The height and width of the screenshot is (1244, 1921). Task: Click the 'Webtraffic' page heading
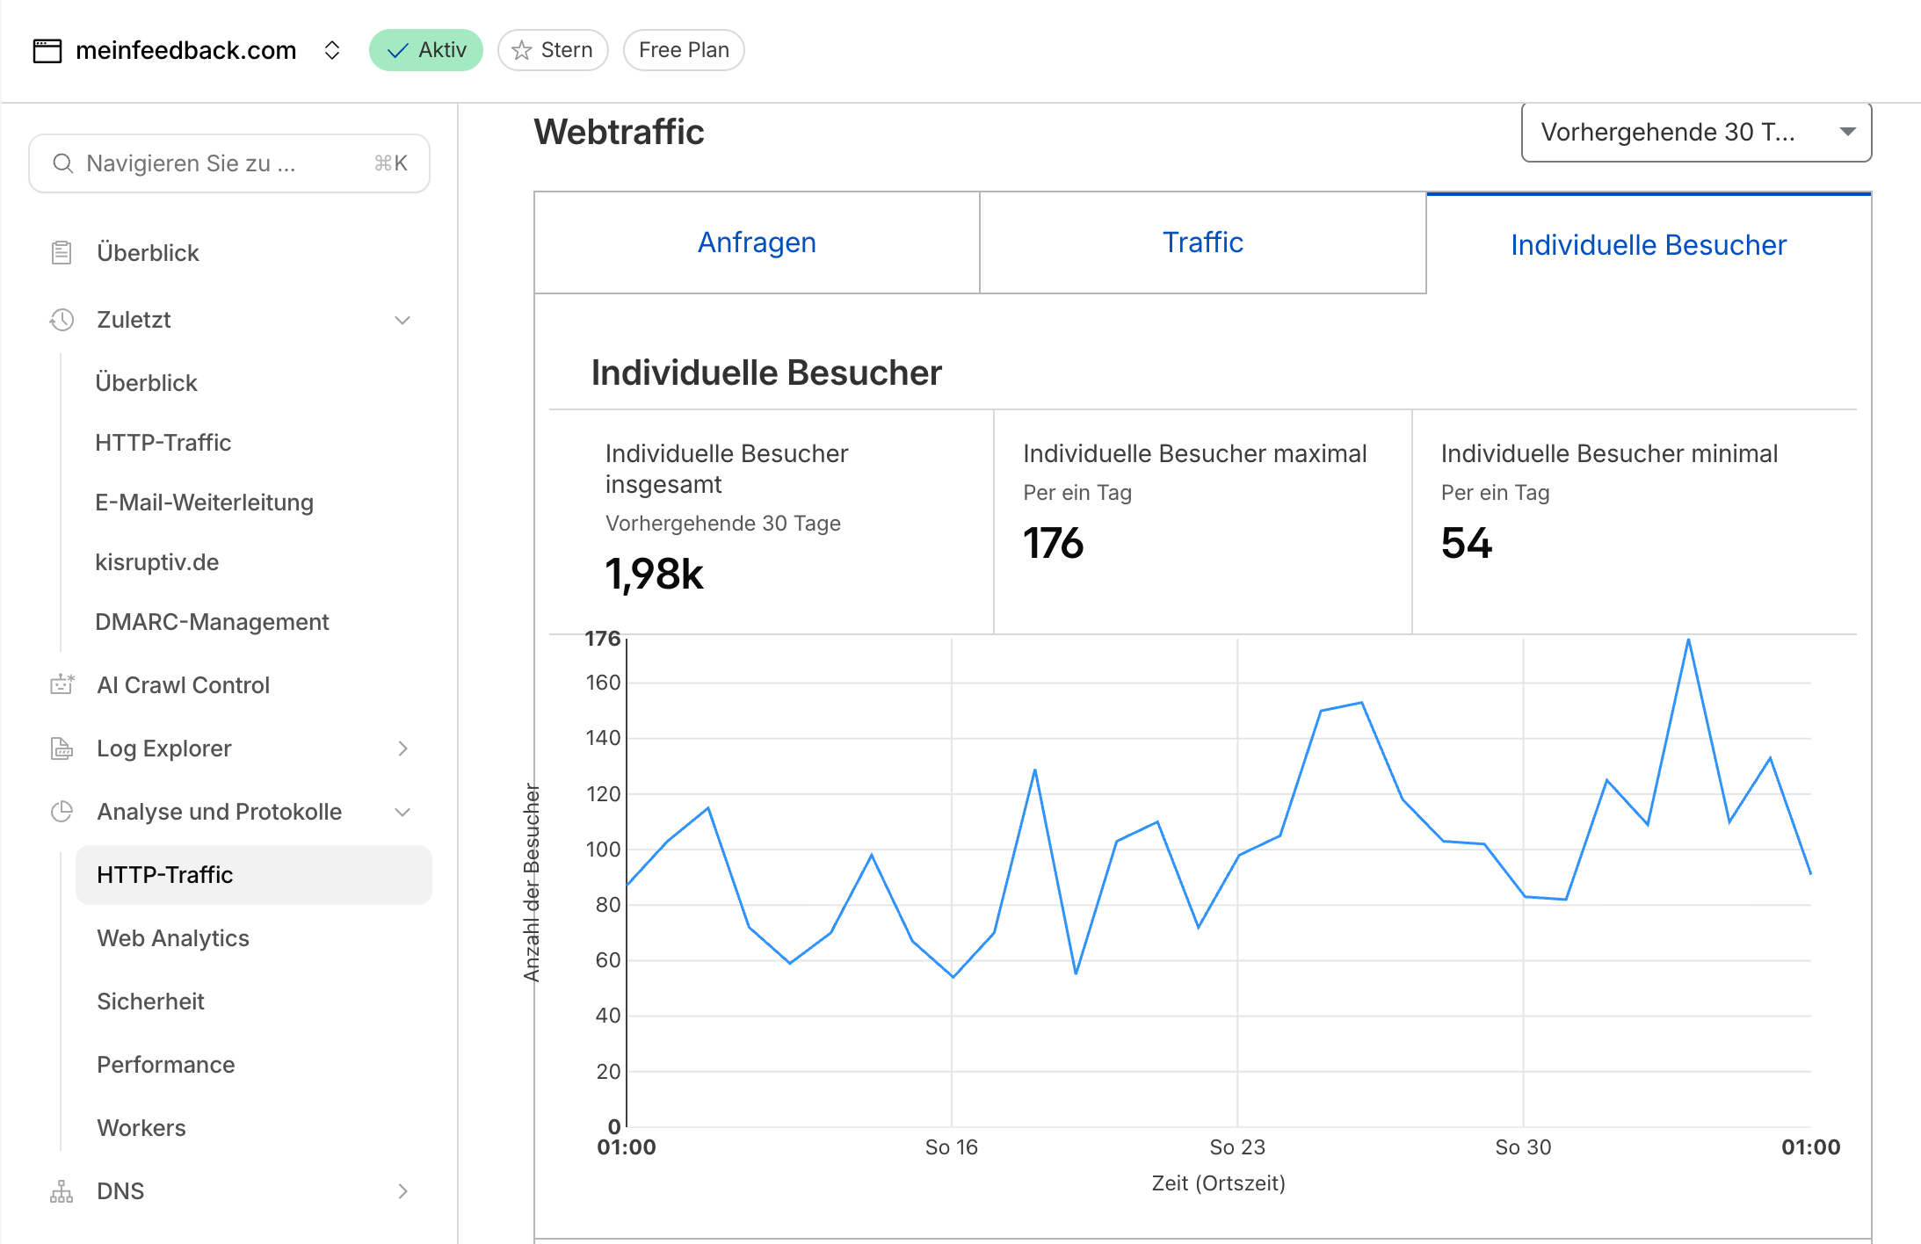[619, 132]
